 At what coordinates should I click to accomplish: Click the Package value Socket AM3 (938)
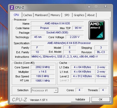tap(57, 32)
